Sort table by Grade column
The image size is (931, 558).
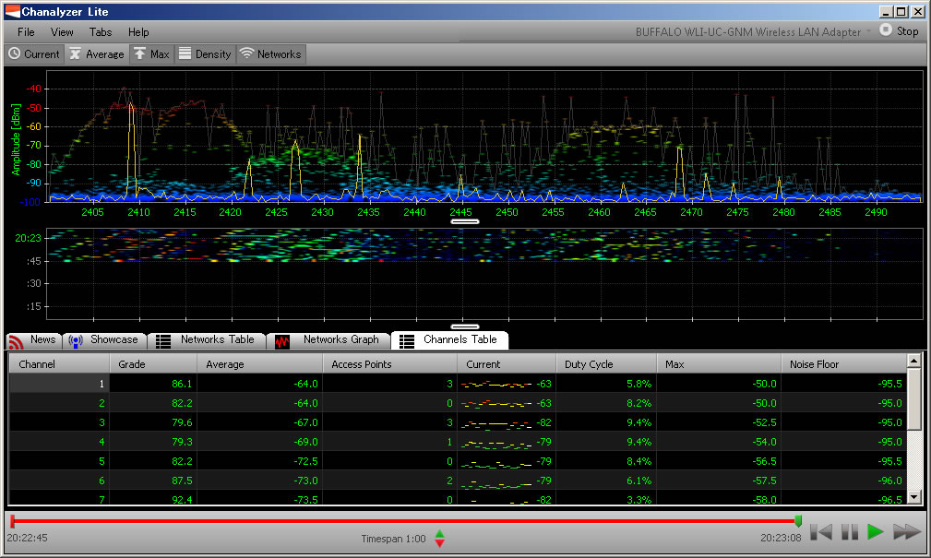point(153,364)
